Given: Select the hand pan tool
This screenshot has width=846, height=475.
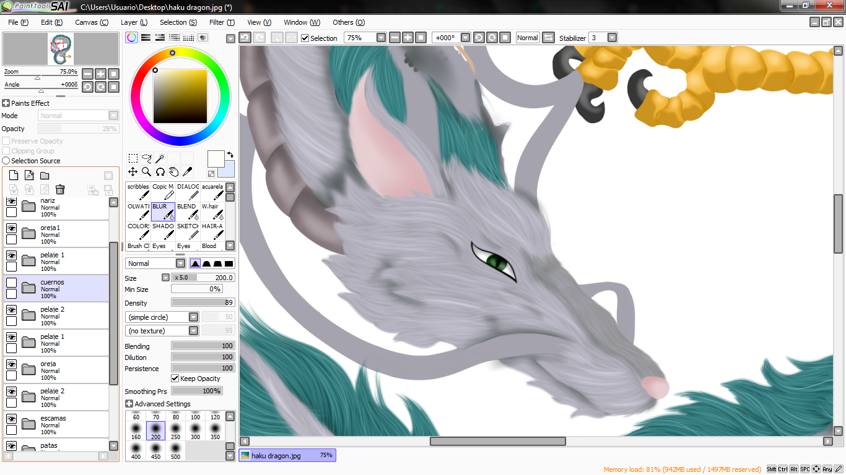Looking at the screenshot, I should pos(174,172).
